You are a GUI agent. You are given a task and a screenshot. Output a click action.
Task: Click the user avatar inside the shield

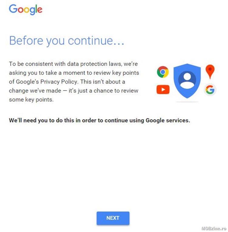pyautogui.click(x=187, y=80)
